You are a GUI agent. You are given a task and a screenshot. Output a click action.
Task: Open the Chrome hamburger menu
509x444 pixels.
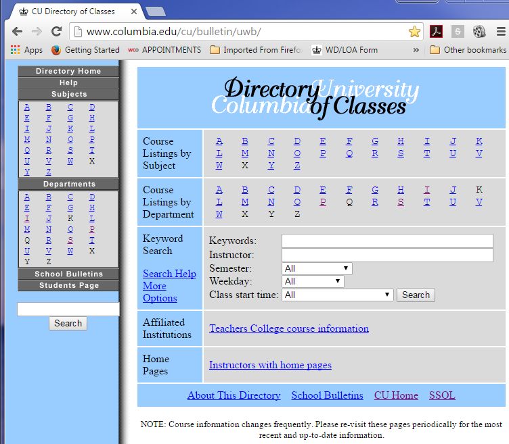coord(501,32)
